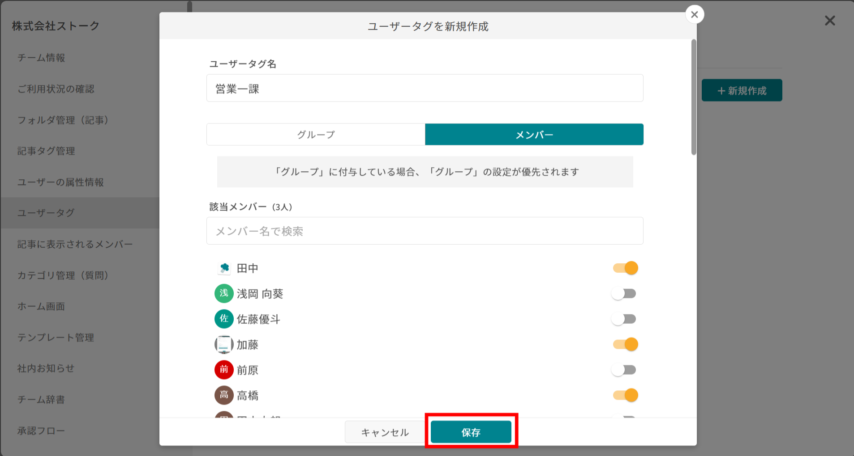The image size is (854, 456).
Task: Switch to the グループ tab
Action: 315,134
